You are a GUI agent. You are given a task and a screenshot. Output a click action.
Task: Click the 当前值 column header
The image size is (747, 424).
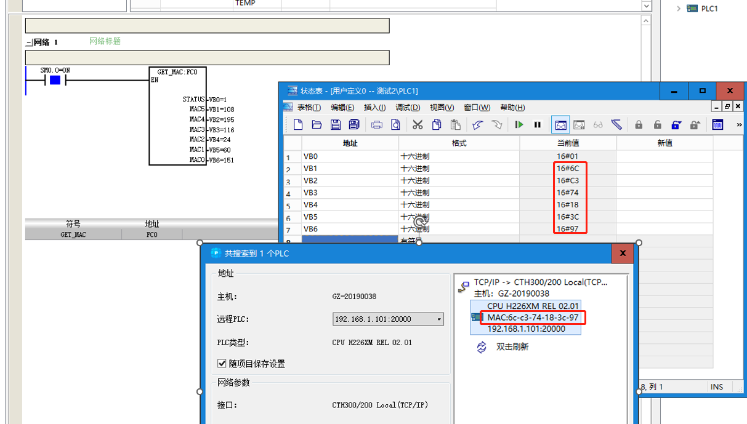click(568, 143)
